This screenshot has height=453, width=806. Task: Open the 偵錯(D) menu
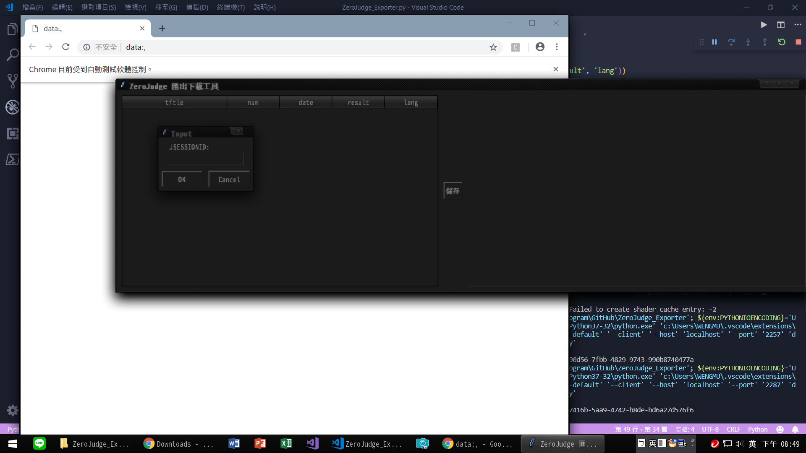197,7
